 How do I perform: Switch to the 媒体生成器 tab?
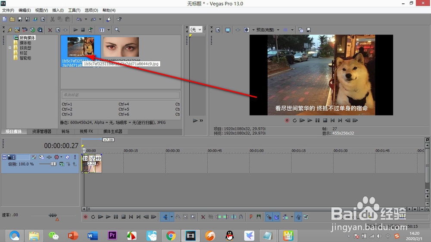(112, 132)
